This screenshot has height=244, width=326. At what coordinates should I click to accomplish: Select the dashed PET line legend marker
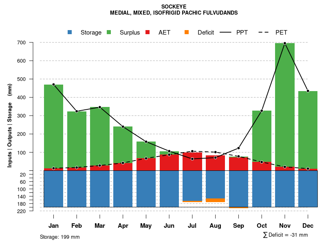265,32
